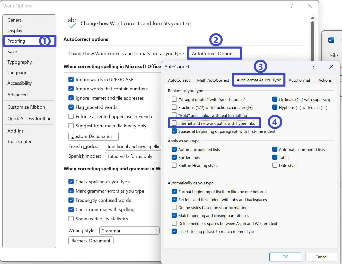Enable Fractions with fraction character
Image resolution: width=342 pixels, height=264 pixels.
174,107
